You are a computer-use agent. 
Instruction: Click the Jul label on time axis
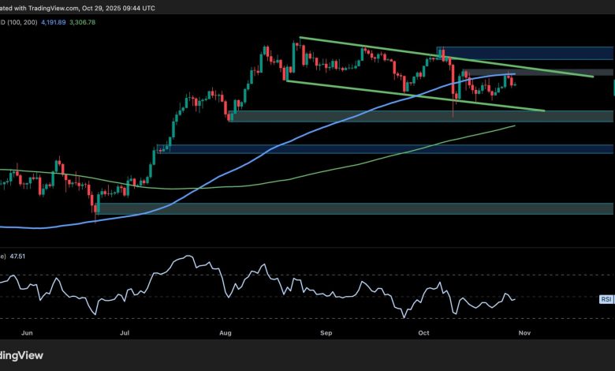pyautogui.click(x=125, y=333)
